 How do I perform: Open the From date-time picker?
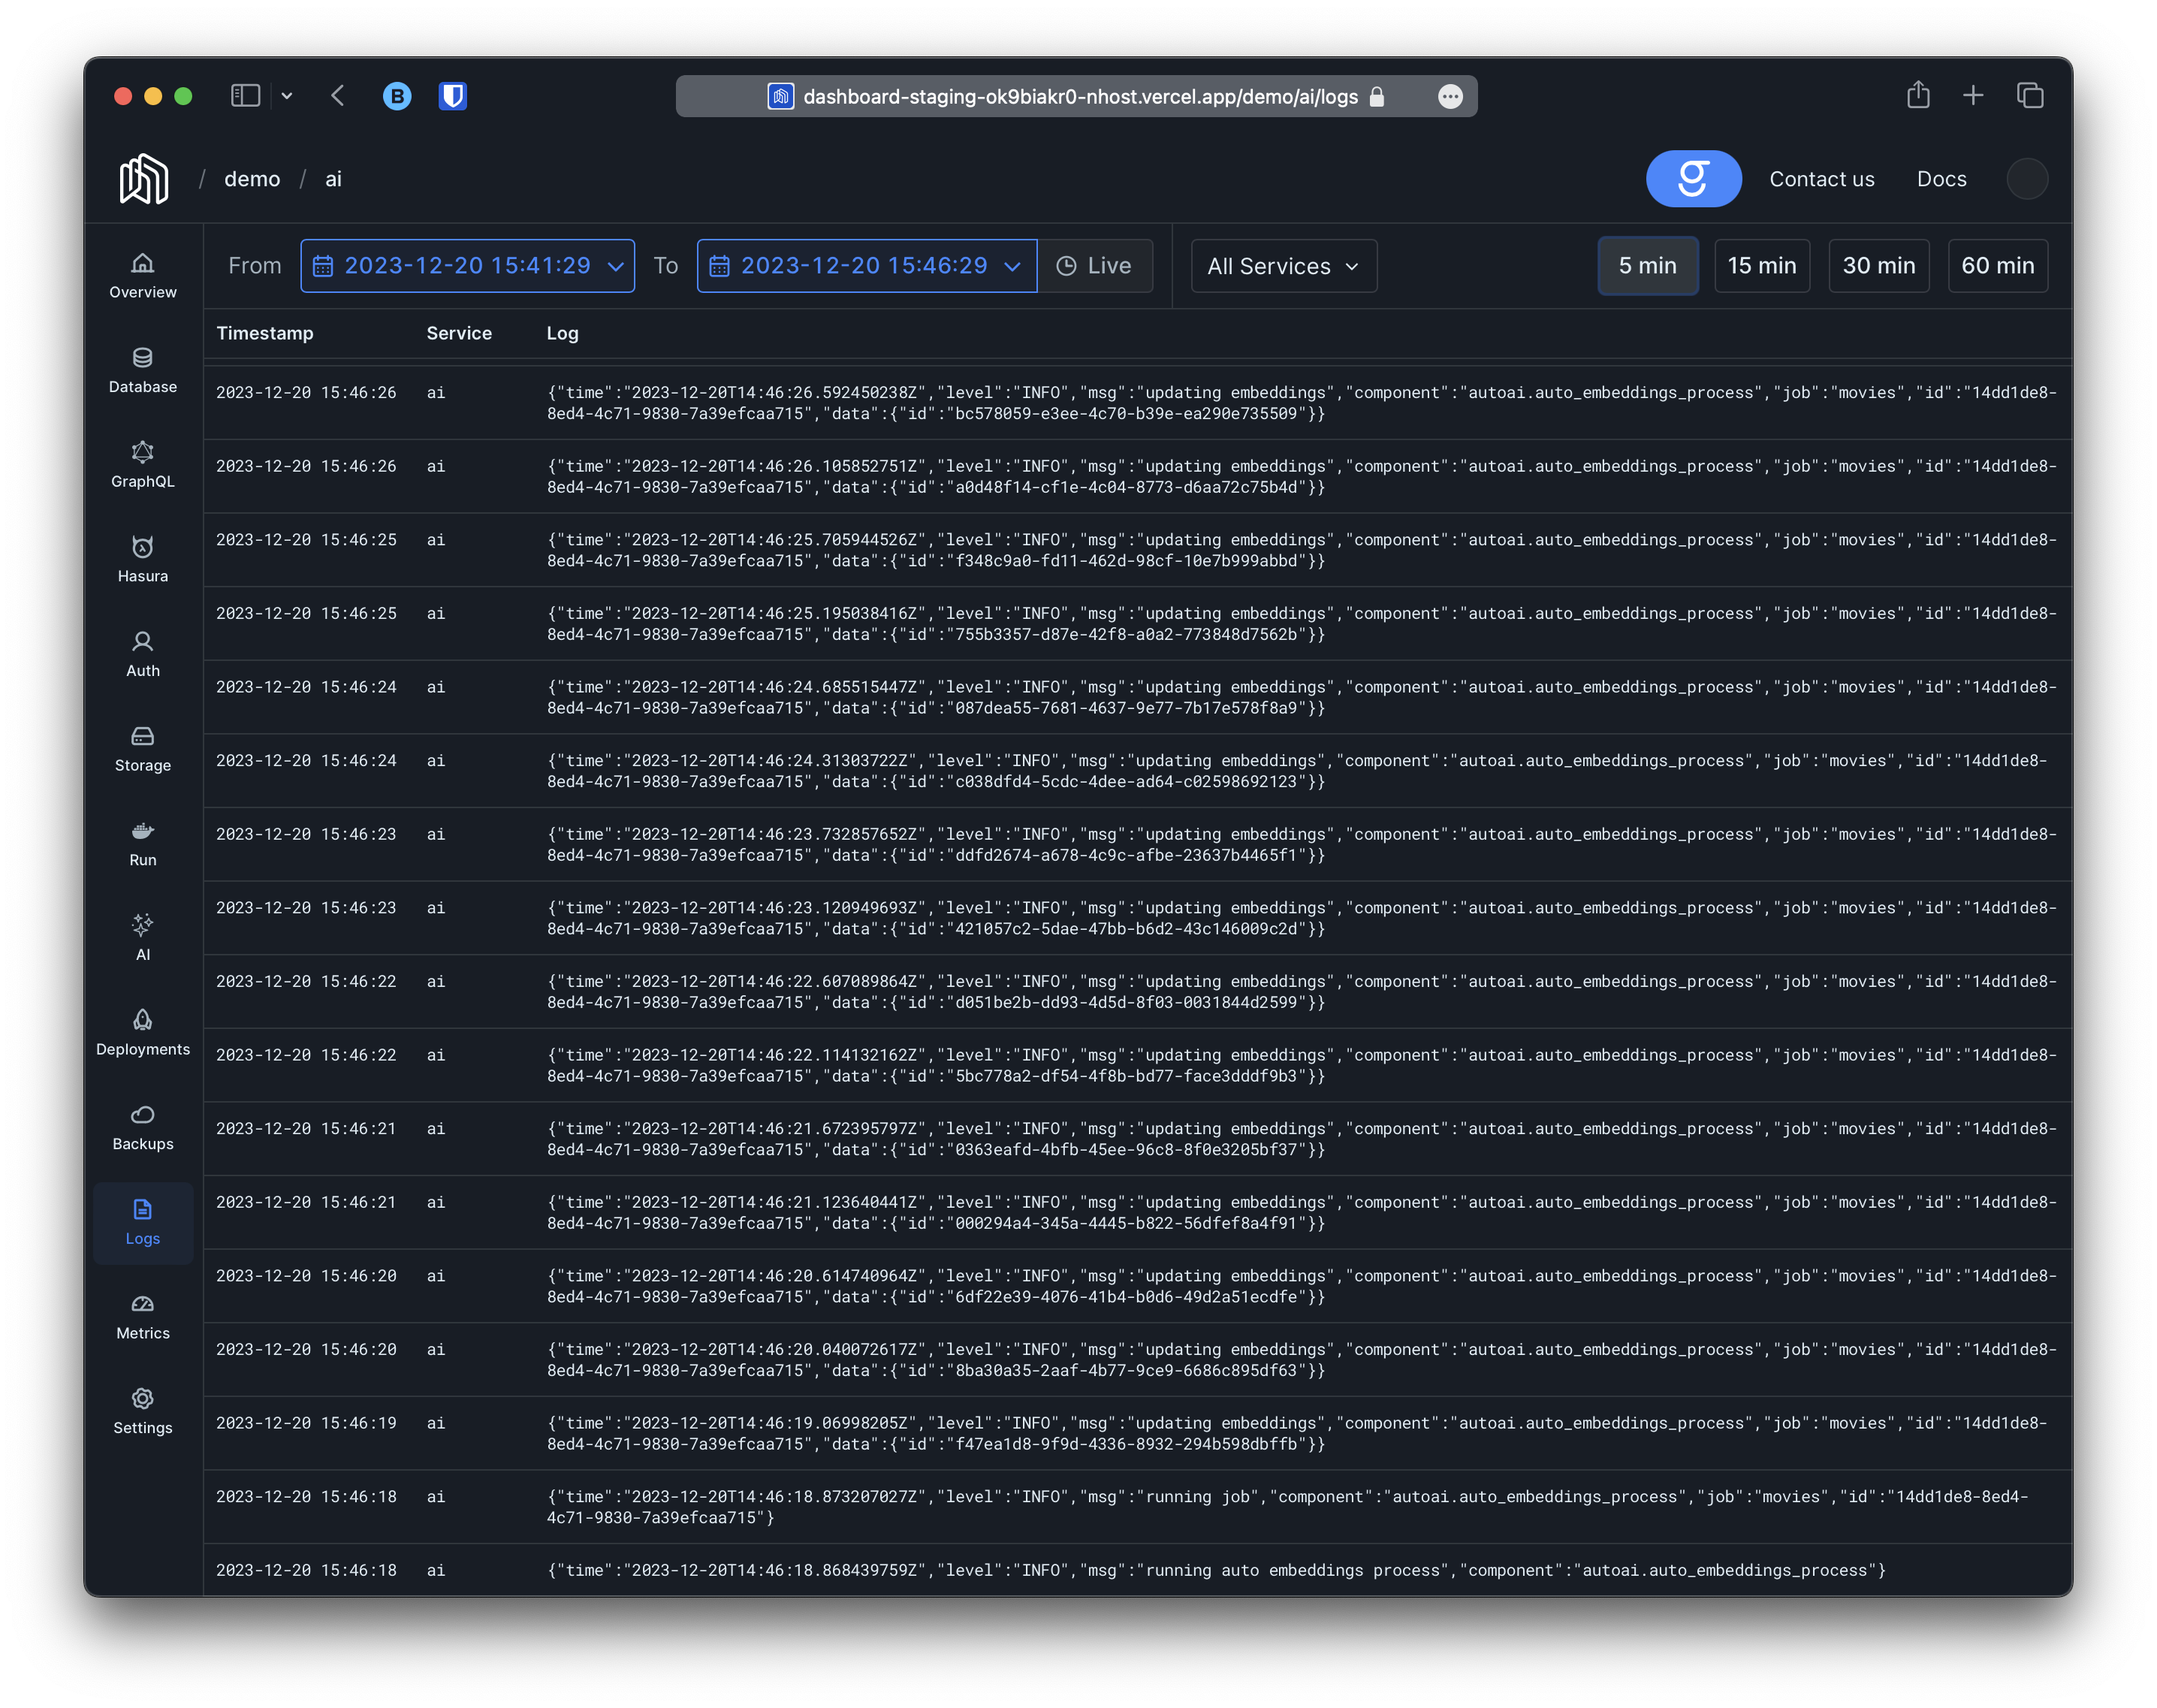[x=467, y=266]
